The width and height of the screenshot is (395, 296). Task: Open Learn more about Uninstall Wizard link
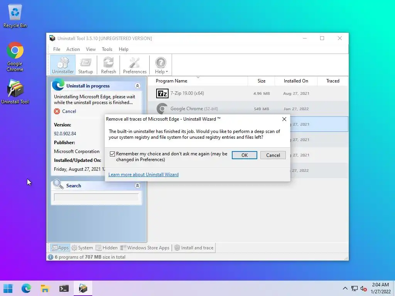(x=143, y=175)
